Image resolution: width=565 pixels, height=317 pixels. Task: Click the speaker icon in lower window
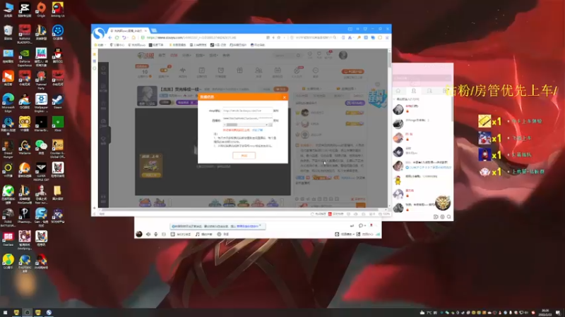point(148,235)
